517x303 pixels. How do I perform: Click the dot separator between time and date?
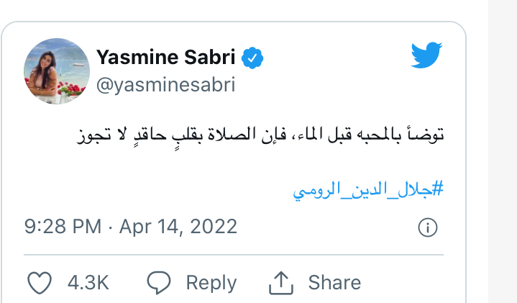click(110, 227)
